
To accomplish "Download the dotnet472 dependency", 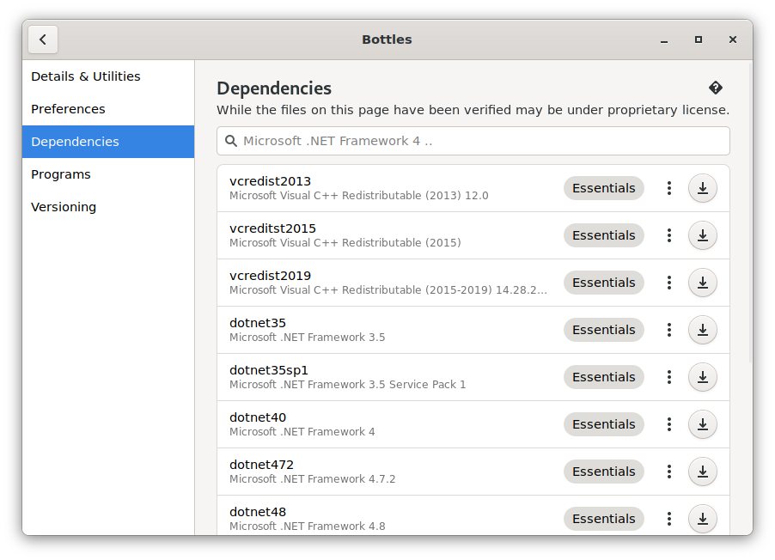I will tap(702, 471).
